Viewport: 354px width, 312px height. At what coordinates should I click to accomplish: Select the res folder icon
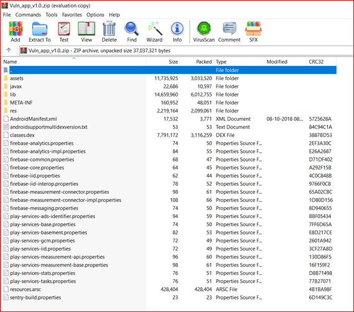click(x=6, y=111)
